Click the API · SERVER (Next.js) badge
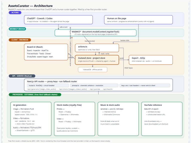 22,76
